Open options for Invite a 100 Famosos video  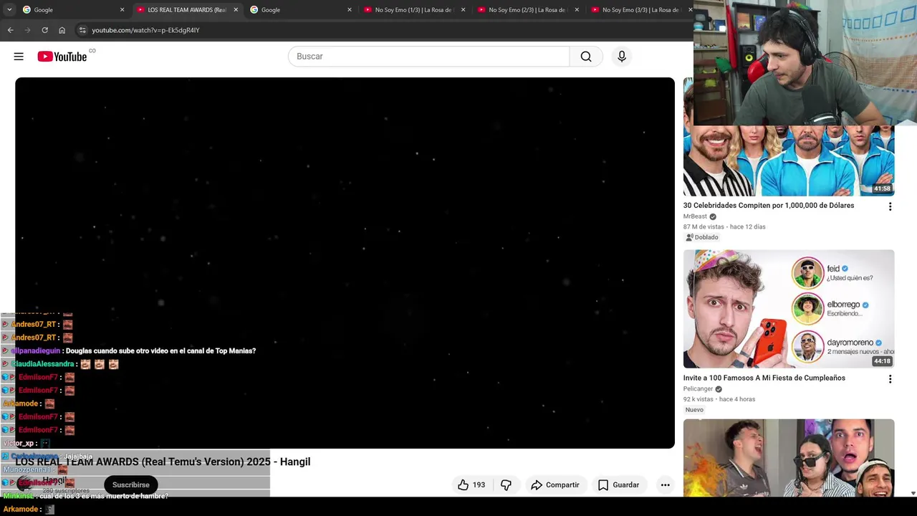(x=890, y=379)
